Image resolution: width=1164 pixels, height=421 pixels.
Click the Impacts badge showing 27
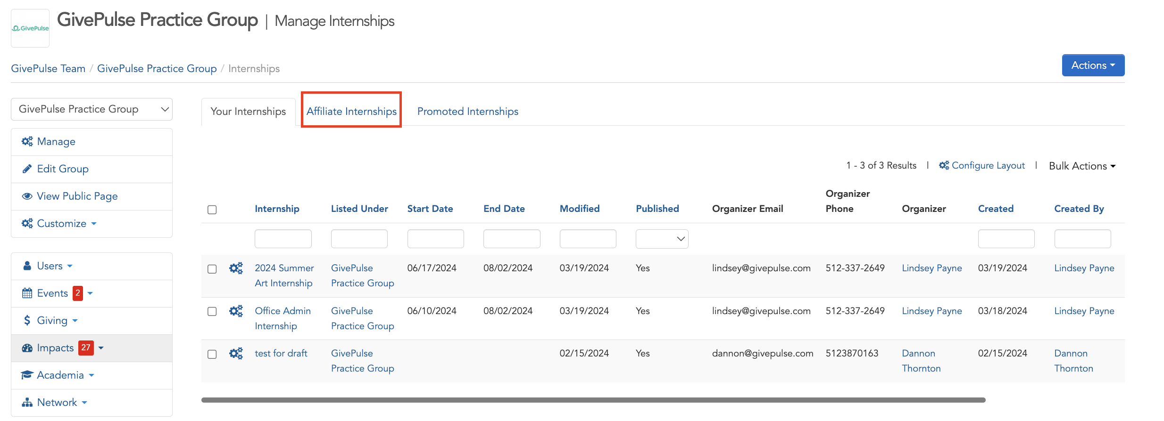click(x=86, y=348)
